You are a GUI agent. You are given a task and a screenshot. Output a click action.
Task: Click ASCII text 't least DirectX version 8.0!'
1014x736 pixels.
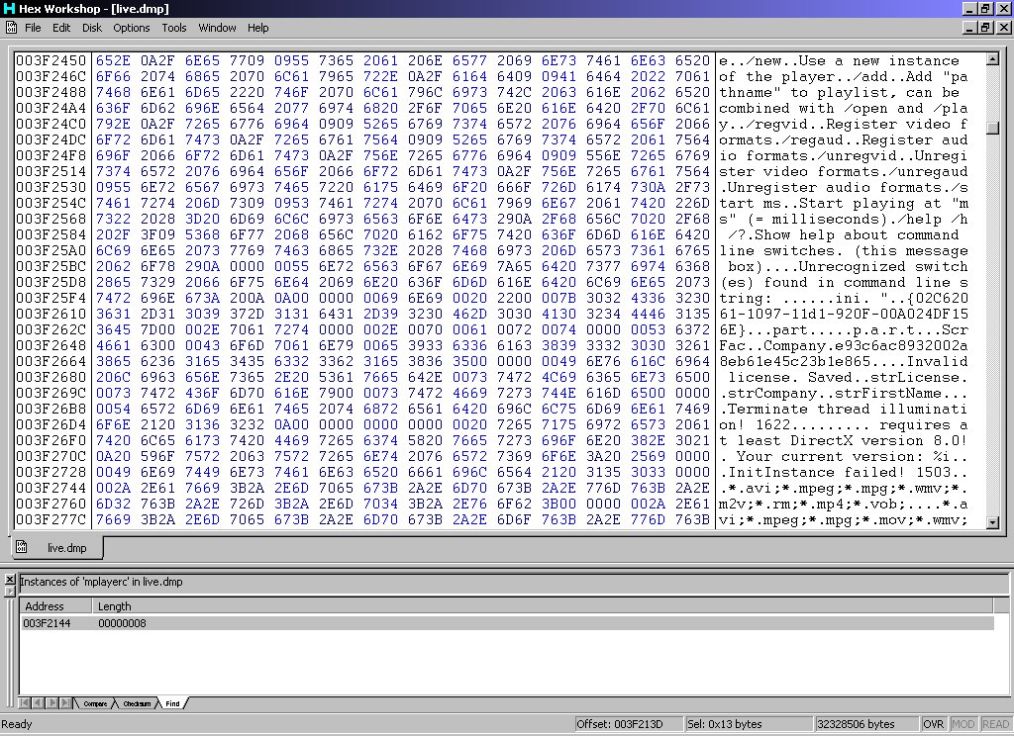[844, 440]
